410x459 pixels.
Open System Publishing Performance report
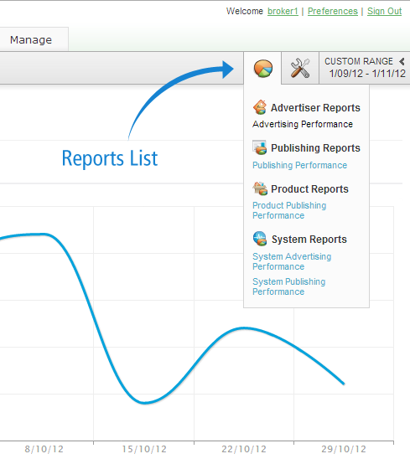point(289,286)
